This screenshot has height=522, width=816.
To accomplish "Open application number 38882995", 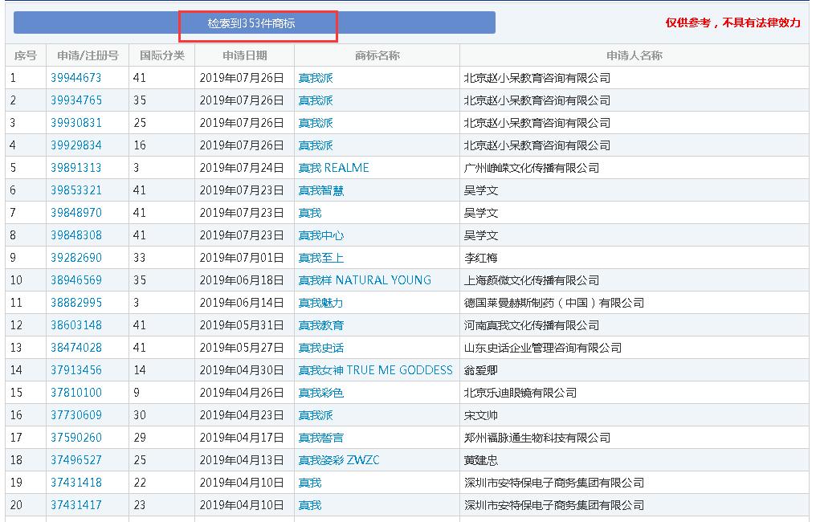I will 76,303.
